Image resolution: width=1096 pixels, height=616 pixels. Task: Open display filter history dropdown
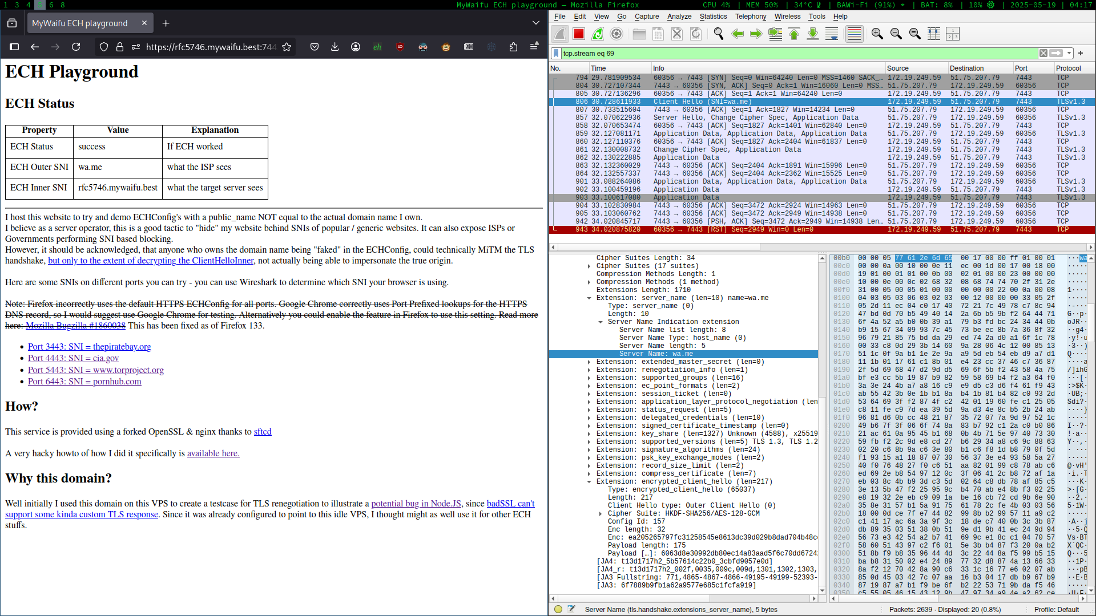pyautogui.click(x=1069, y=54)
